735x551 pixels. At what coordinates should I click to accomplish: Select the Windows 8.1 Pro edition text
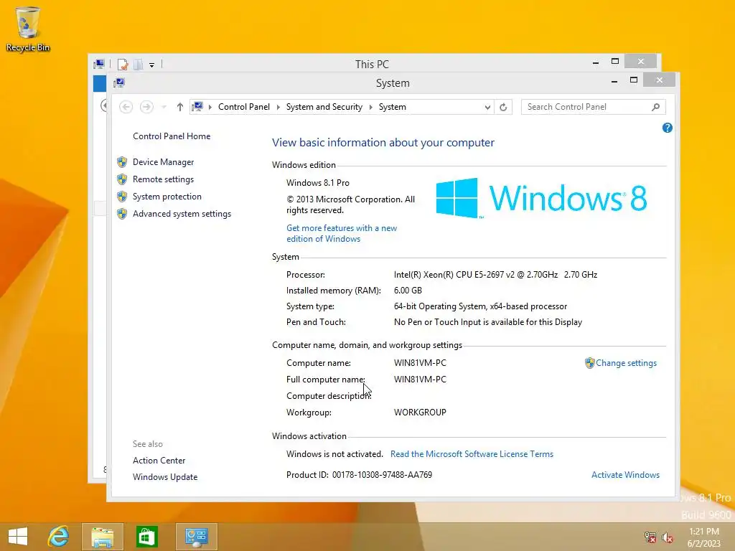point(318,183)
